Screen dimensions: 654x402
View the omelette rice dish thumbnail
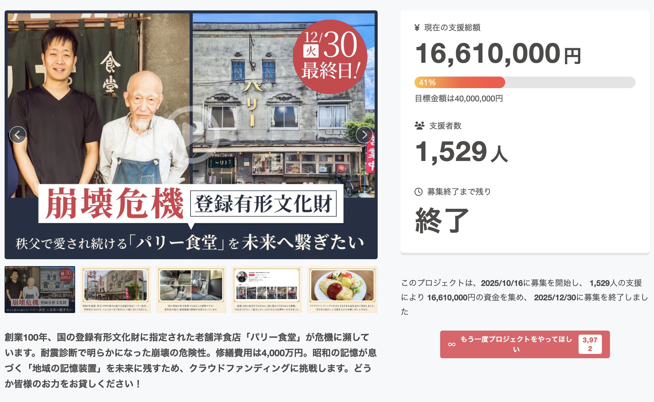click(342, 289)
